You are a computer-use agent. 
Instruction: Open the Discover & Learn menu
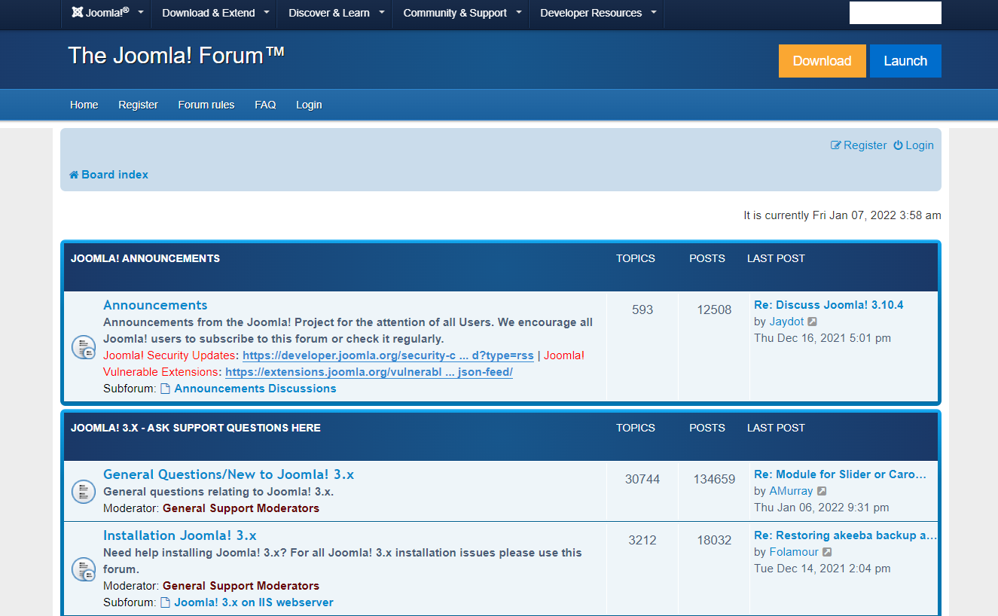[x=329, y=13]
